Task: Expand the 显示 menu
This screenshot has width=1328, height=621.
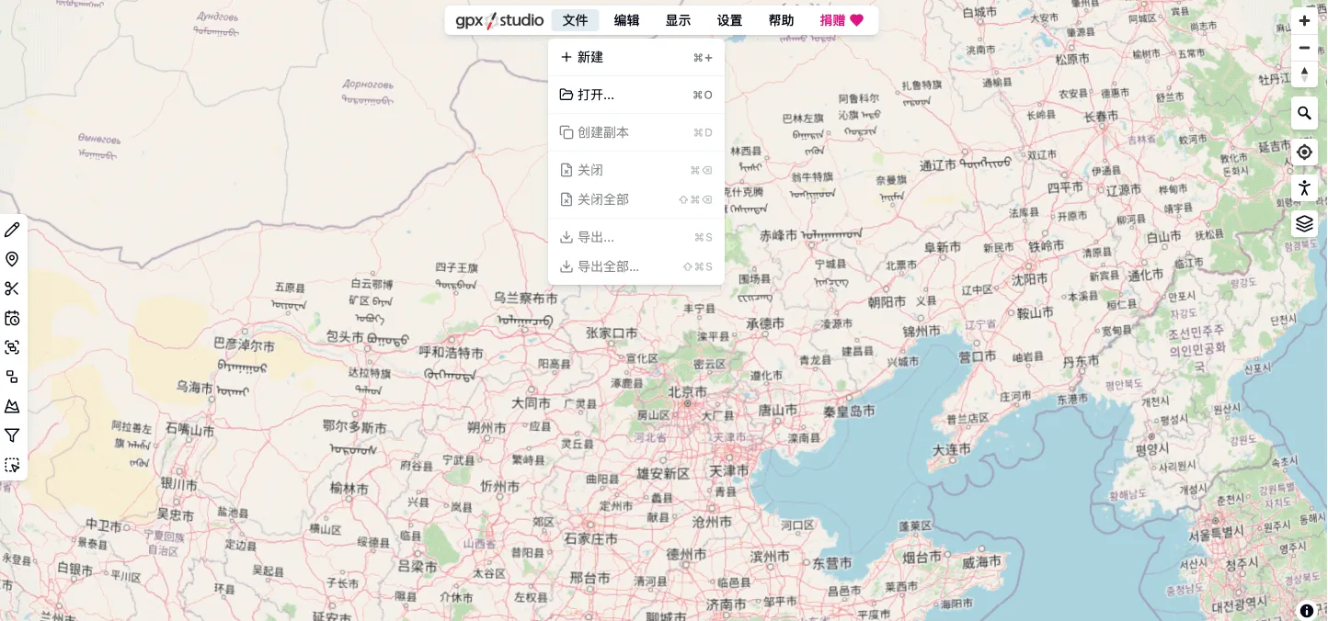Action: 678,20
